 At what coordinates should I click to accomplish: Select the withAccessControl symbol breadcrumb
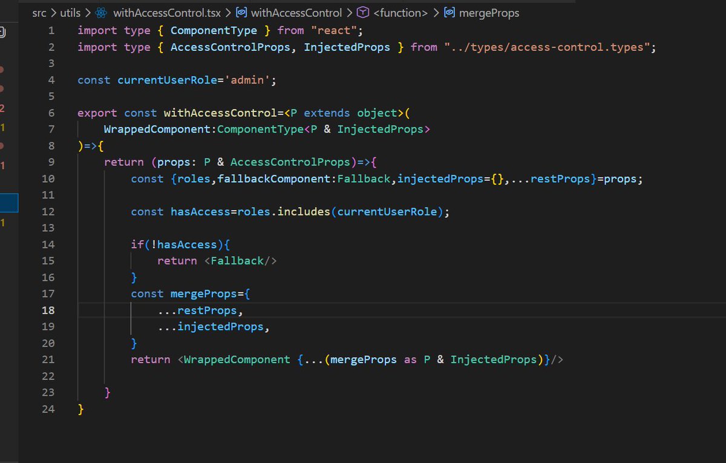tap(296, 12)
